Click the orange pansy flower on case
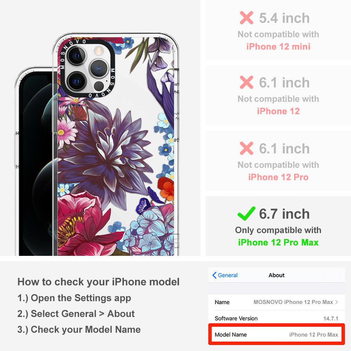 click(x=166, y=188)
